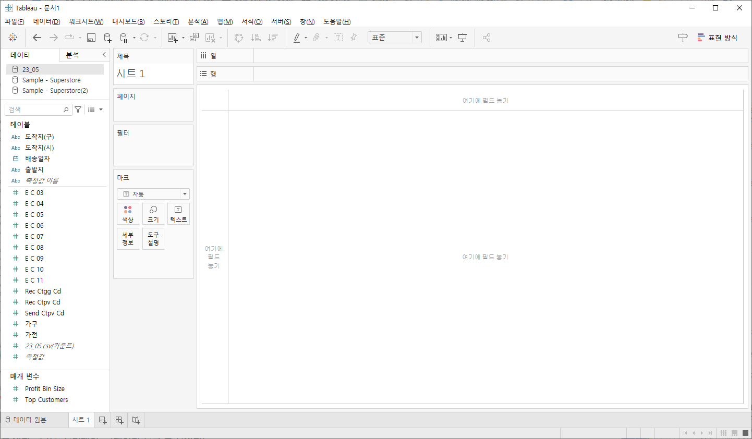Open the 서식(O) menu

pyautogui.click(x=252, y=21)
